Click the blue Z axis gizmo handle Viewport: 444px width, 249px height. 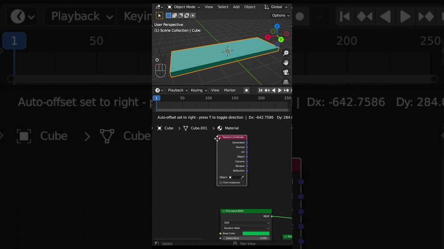(277, 26)
